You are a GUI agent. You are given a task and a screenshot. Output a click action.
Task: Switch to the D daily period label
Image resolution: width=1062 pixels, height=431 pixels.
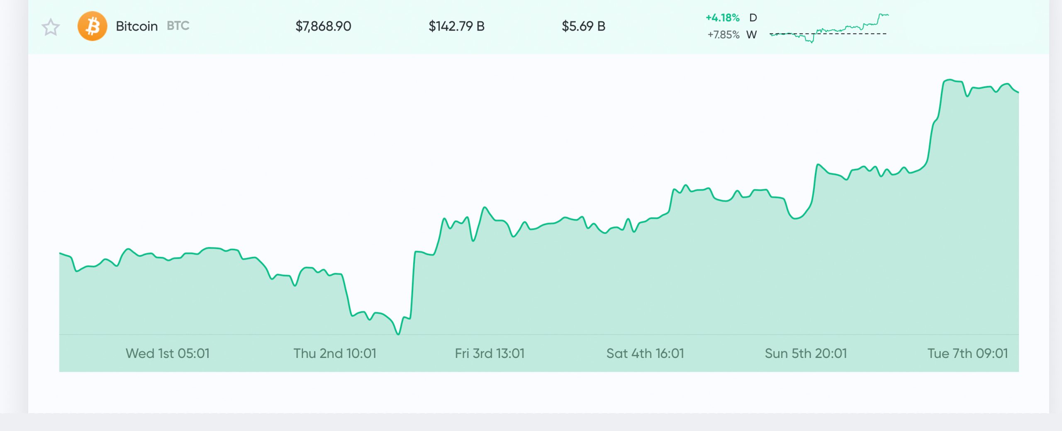coord(753,18)
